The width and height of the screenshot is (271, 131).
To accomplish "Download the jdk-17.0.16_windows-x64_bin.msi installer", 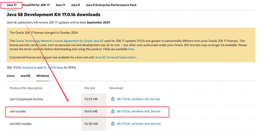I will [138, 124].
